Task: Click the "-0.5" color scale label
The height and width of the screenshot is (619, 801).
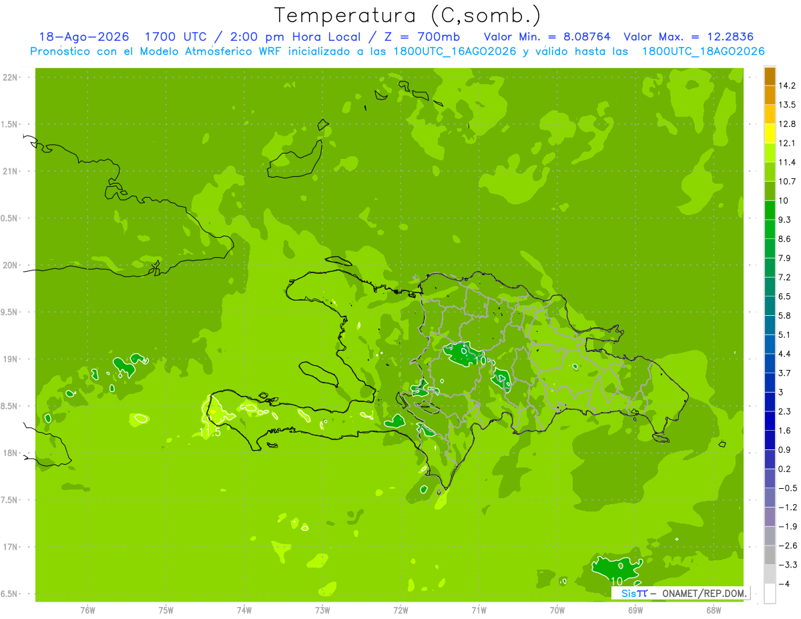Action: 787,488
